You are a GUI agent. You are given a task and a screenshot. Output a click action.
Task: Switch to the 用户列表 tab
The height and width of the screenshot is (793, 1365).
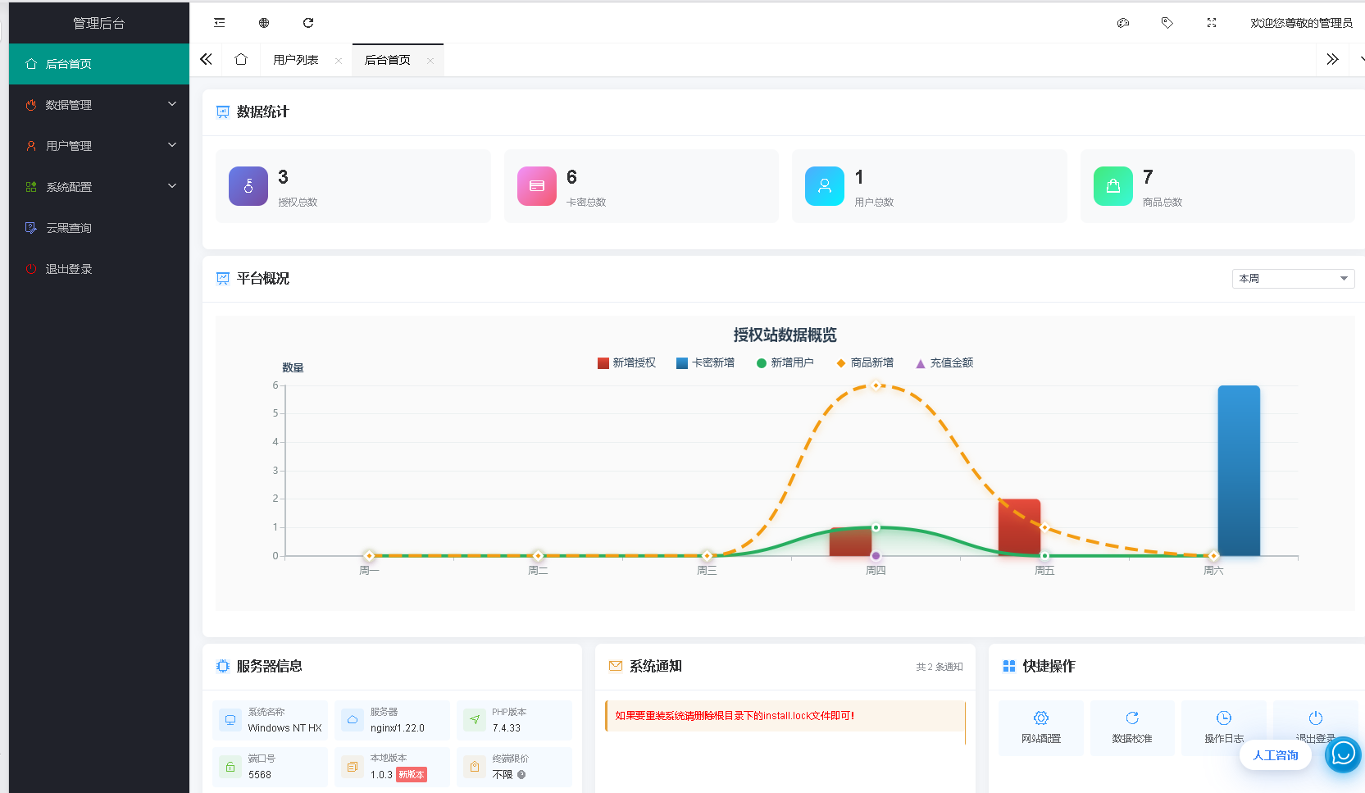pos(297,59)
